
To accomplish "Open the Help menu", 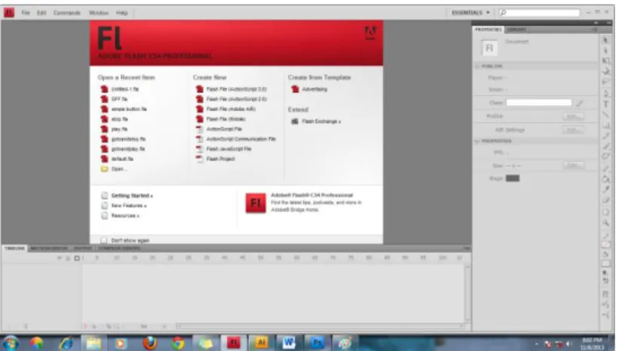I will tap(121, 13).
